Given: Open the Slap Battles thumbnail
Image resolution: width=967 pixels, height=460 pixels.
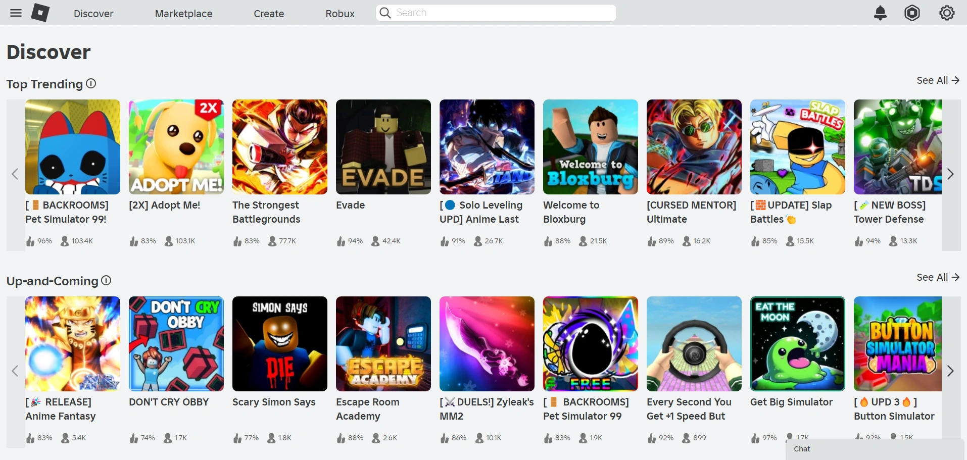Looking at the screenshot, I should click(x=798, y=147).
